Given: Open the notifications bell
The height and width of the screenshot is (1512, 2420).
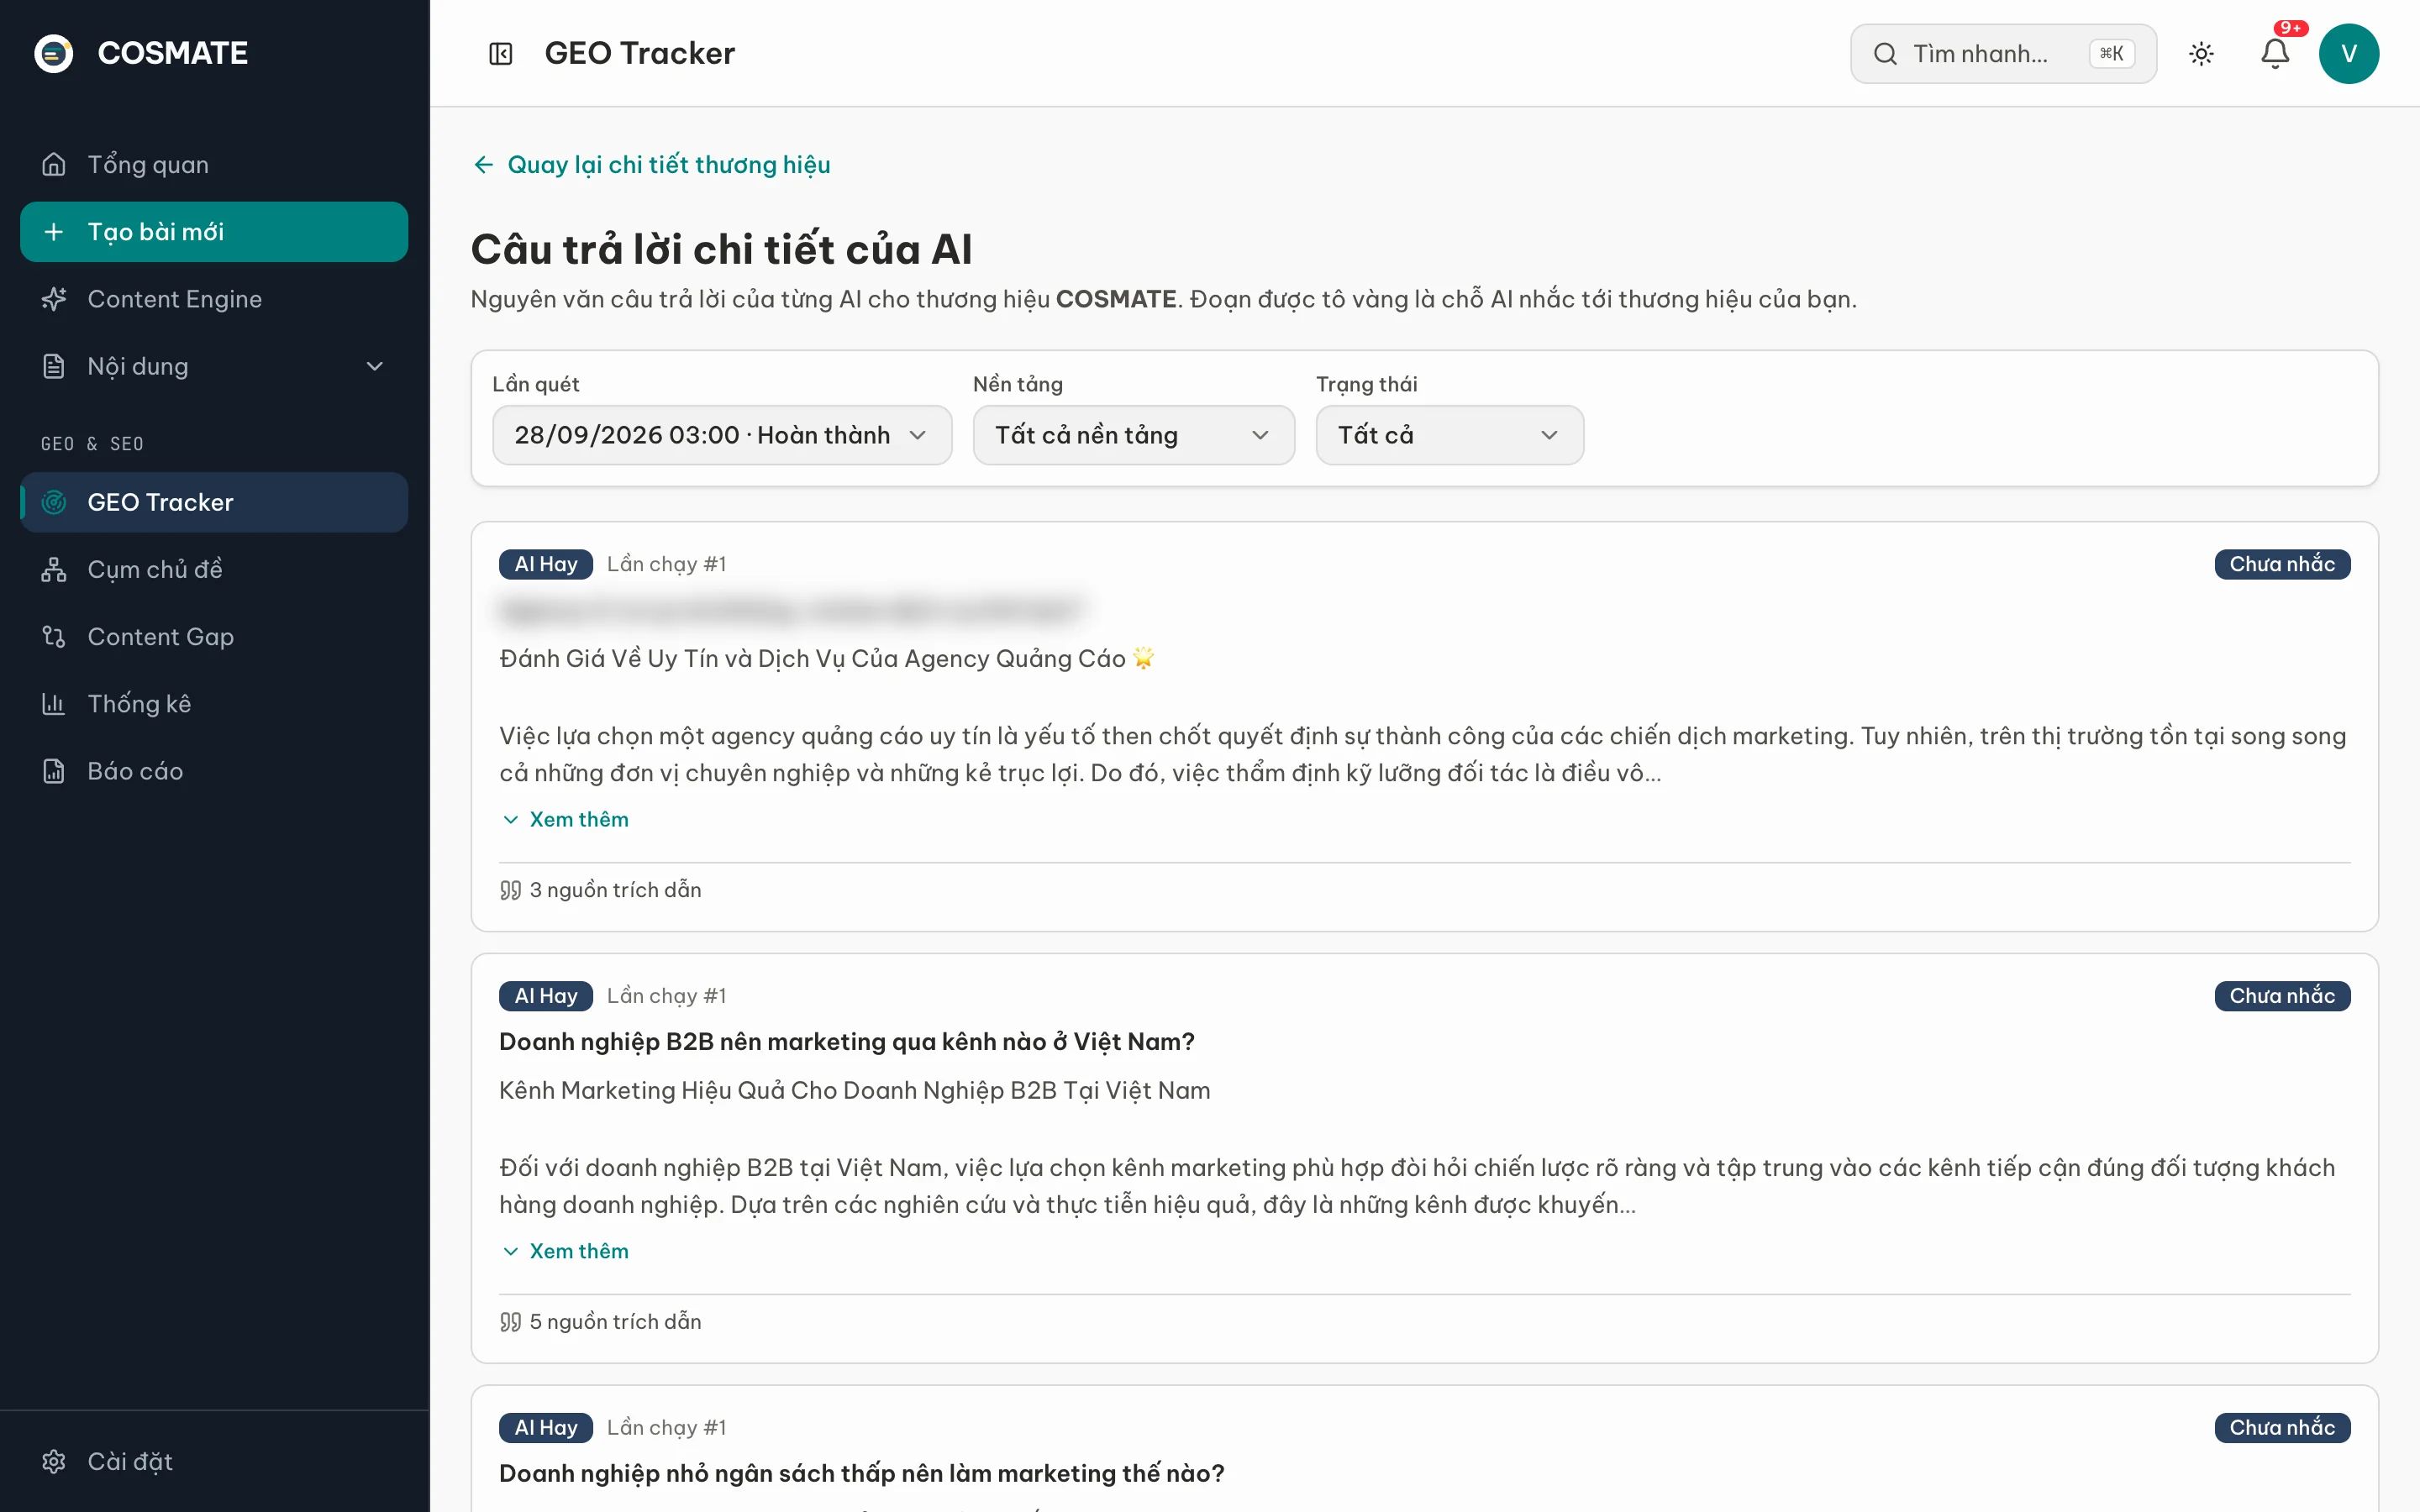Looking at the screenshot, I should [x=2275, y=54].
